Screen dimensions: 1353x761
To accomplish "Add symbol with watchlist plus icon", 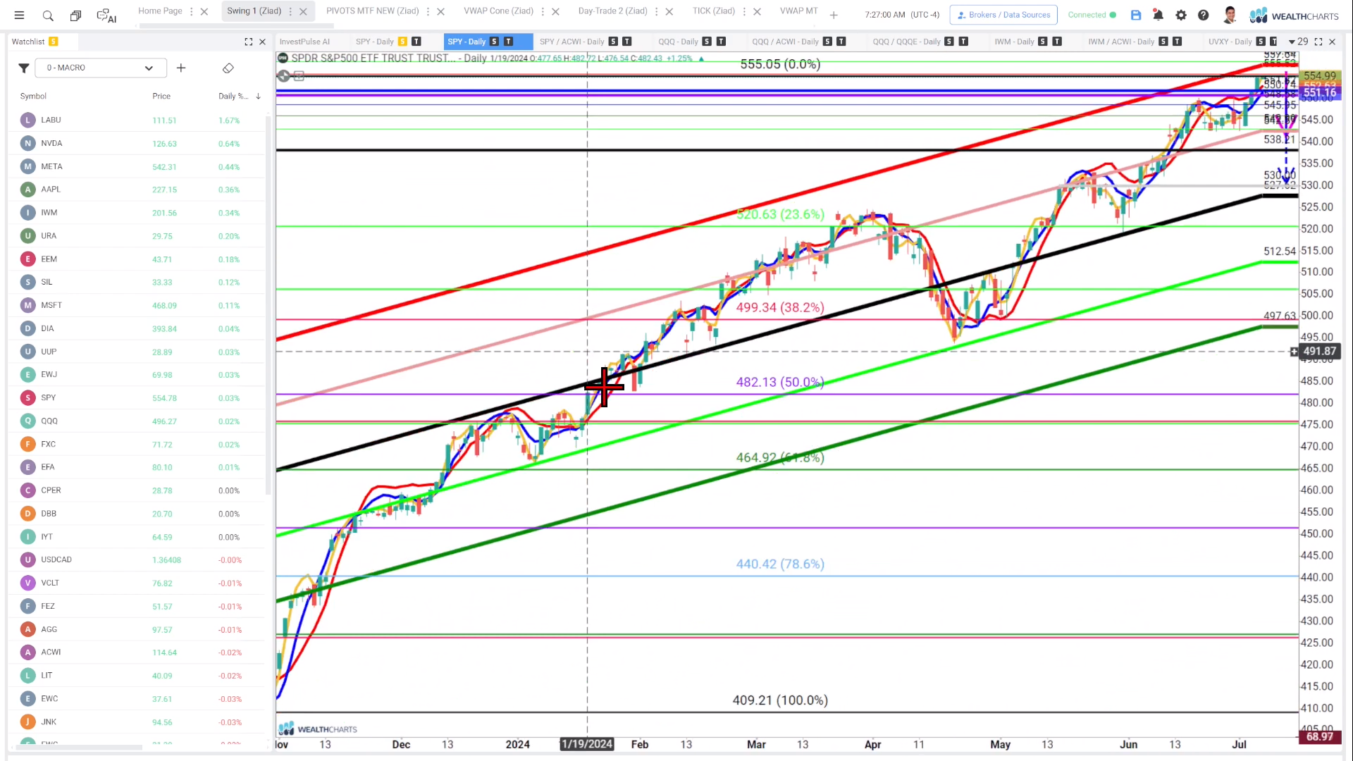I will (181, 68).
